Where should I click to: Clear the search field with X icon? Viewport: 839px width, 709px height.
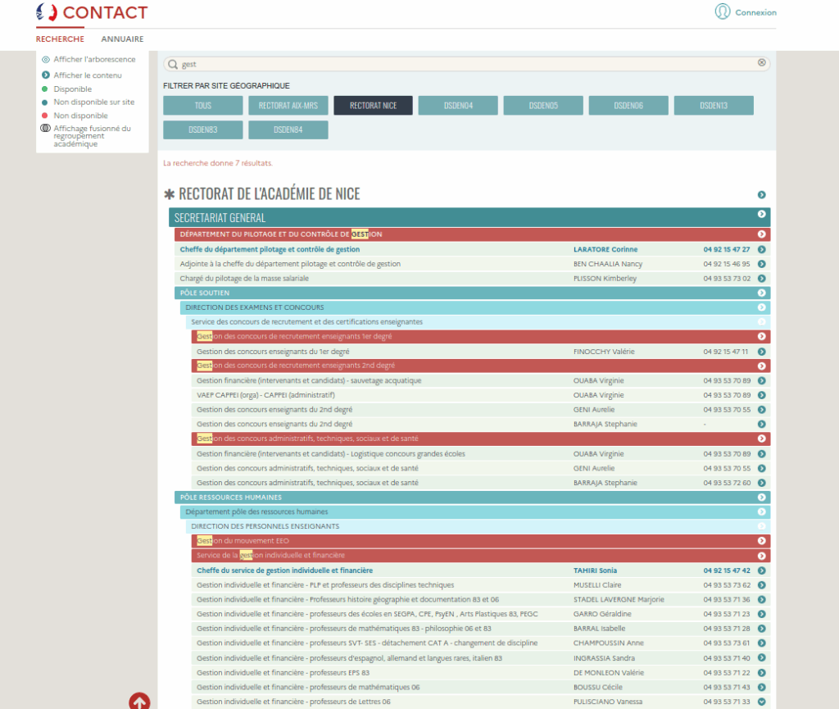point(761,62)
